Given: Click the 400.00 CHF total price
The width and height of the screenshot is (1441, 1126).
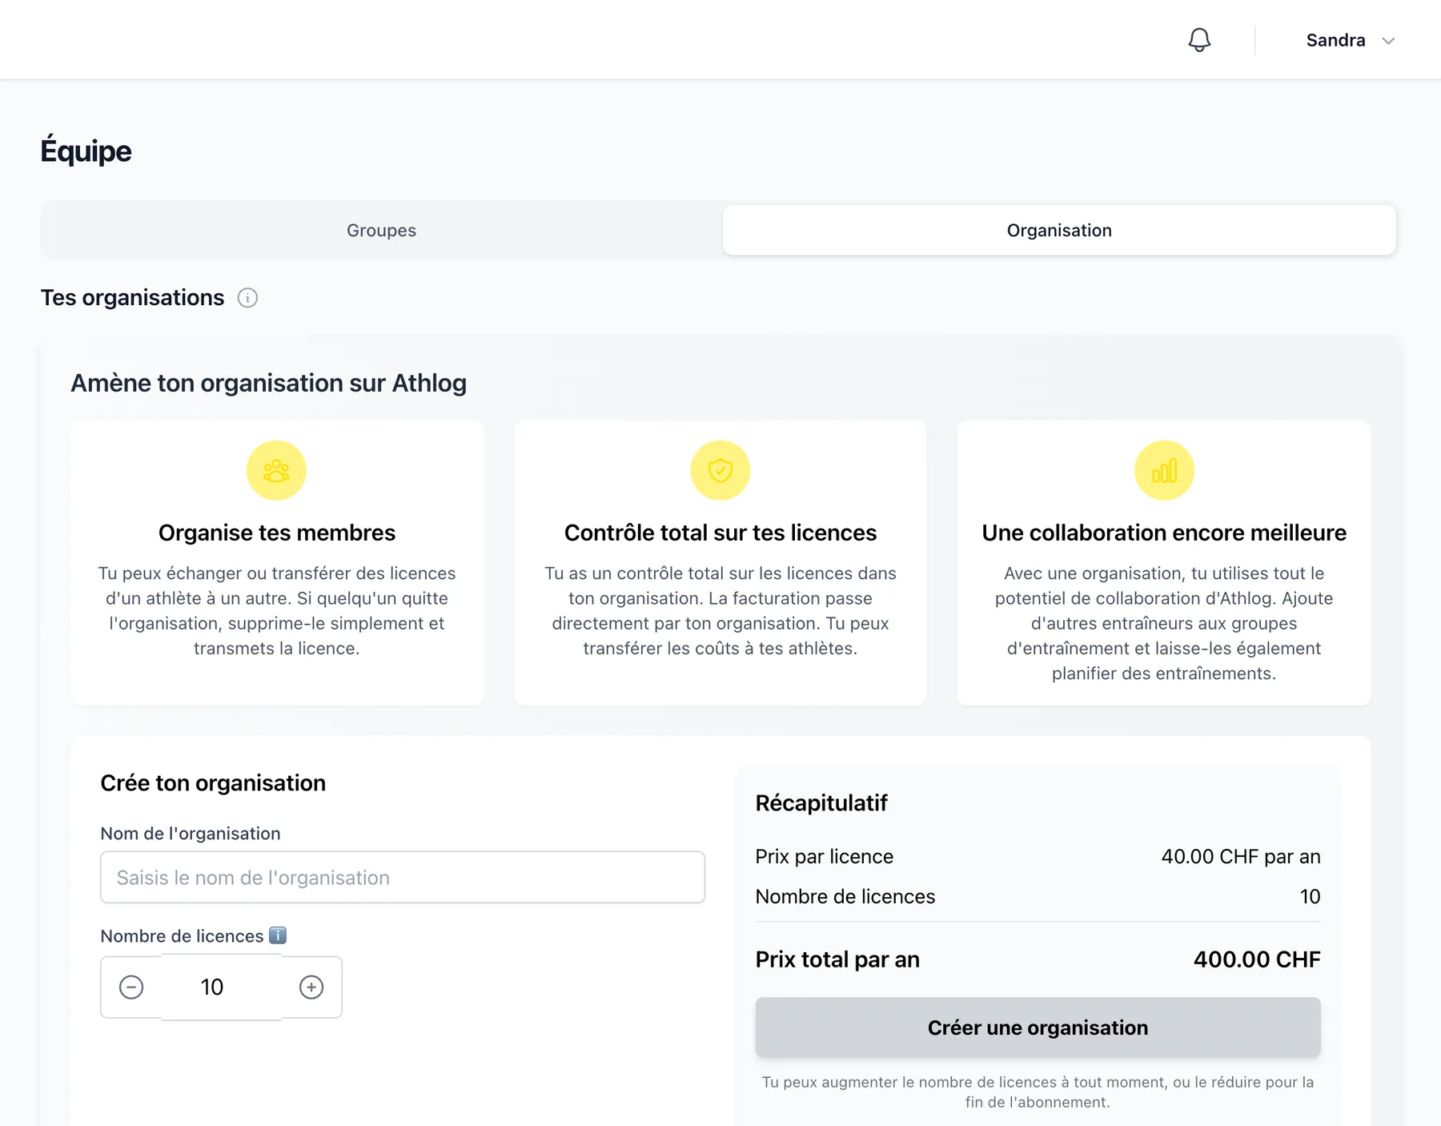Looking at the screenshot, I should (x=1257, y=959).
